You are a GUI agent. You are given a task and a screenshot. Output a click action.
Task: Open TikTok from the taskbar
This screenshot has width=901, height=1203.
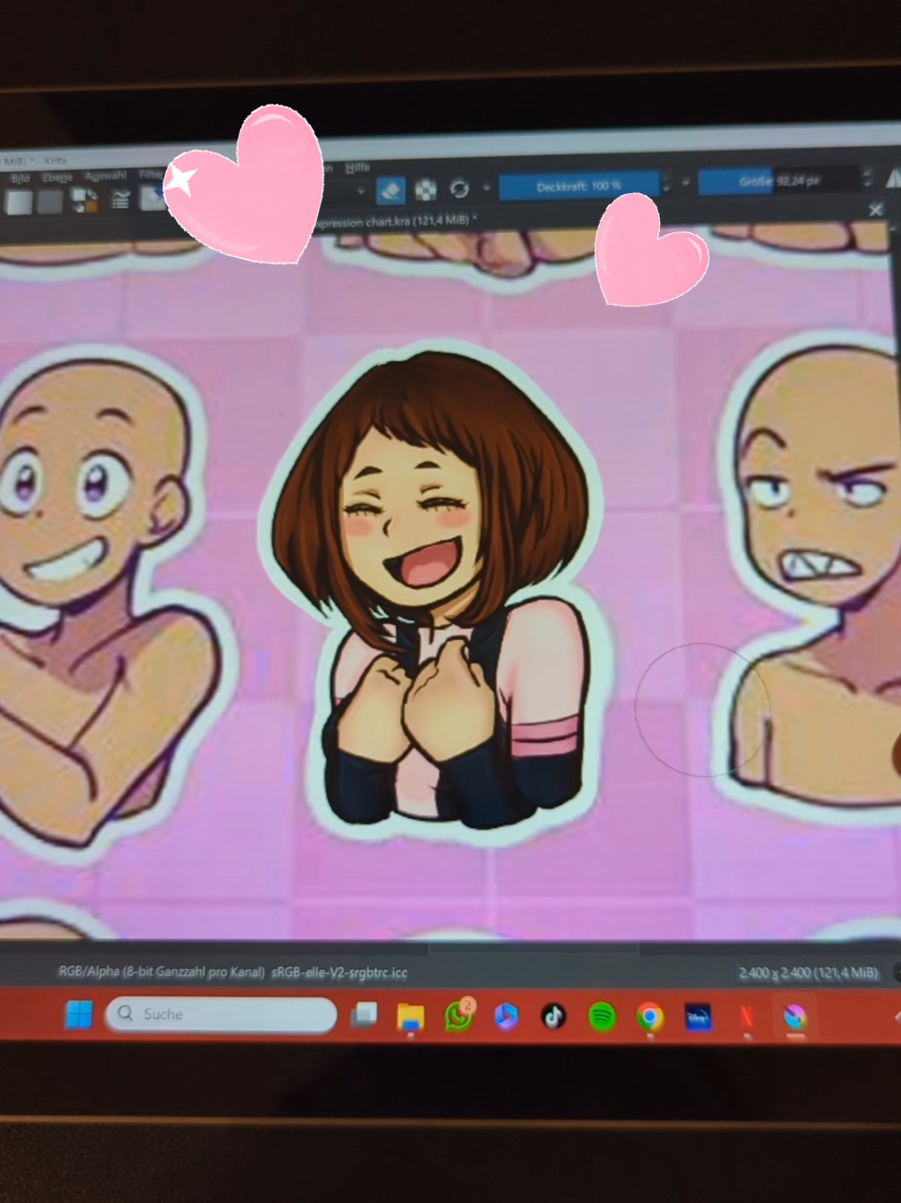(554, 1016)
